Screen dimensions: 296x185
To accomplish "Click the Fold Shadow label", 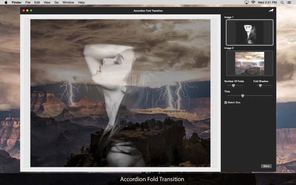I will pos(261,81).
